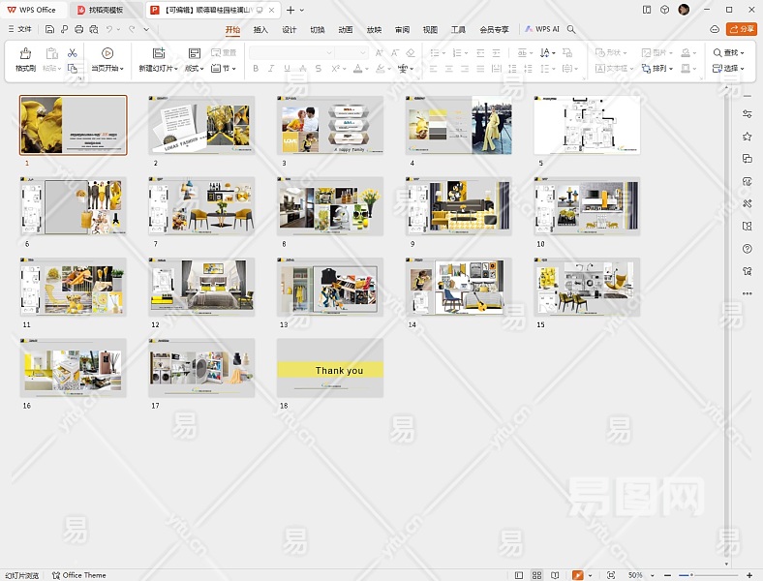Click the Print icon in quick access toolbar
The image size is (763, 581).
coord(78,29)
